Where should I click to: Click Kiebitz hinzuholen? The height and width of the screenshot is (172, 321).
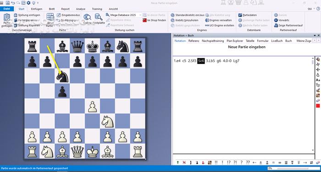[x=185, y=20]
